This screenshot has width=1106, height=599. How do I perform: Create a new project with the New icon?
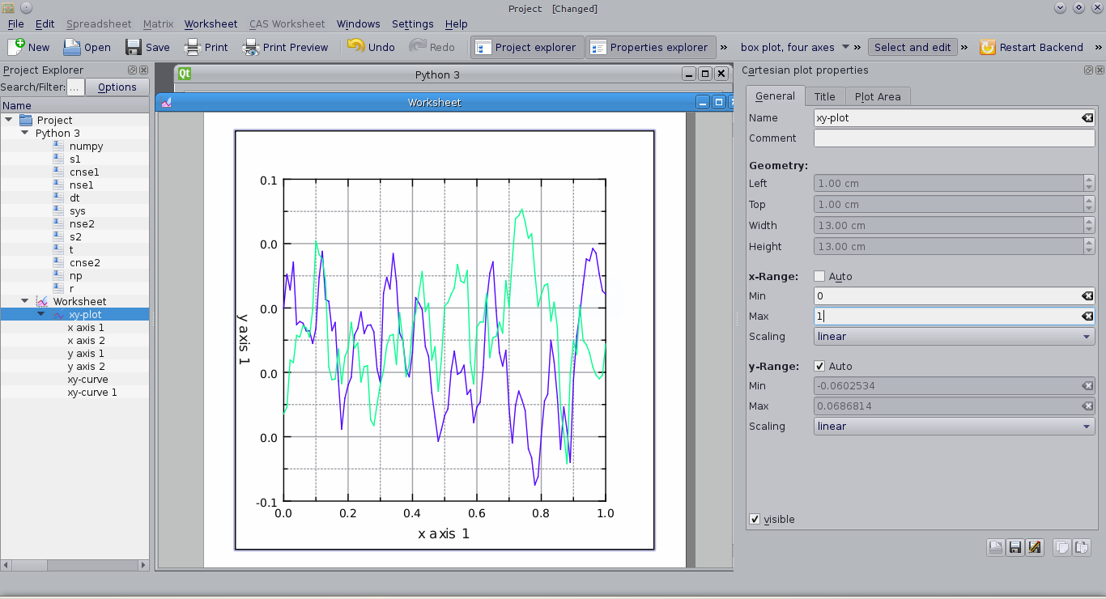point(29,47)
